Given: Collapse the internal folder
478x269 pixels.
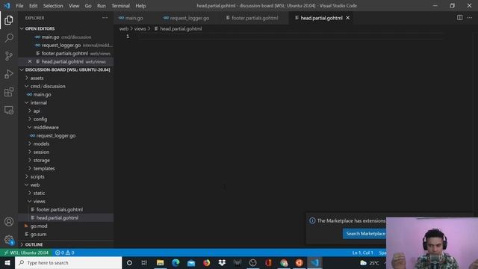Looking at the screenshot, I should point(38,103).
